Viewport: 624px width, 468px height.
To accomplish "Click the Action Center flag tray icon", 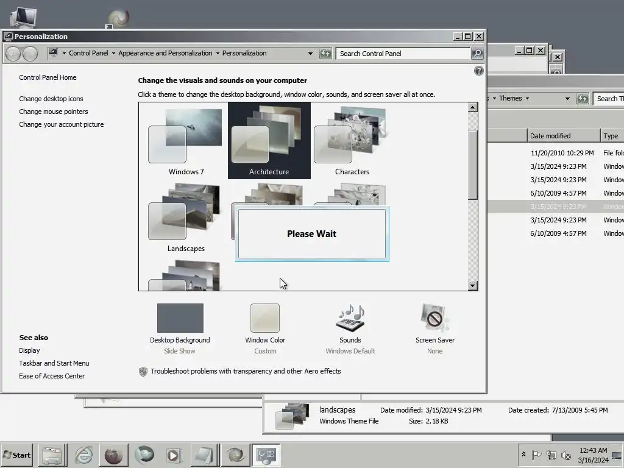I will tap(536, 455).
